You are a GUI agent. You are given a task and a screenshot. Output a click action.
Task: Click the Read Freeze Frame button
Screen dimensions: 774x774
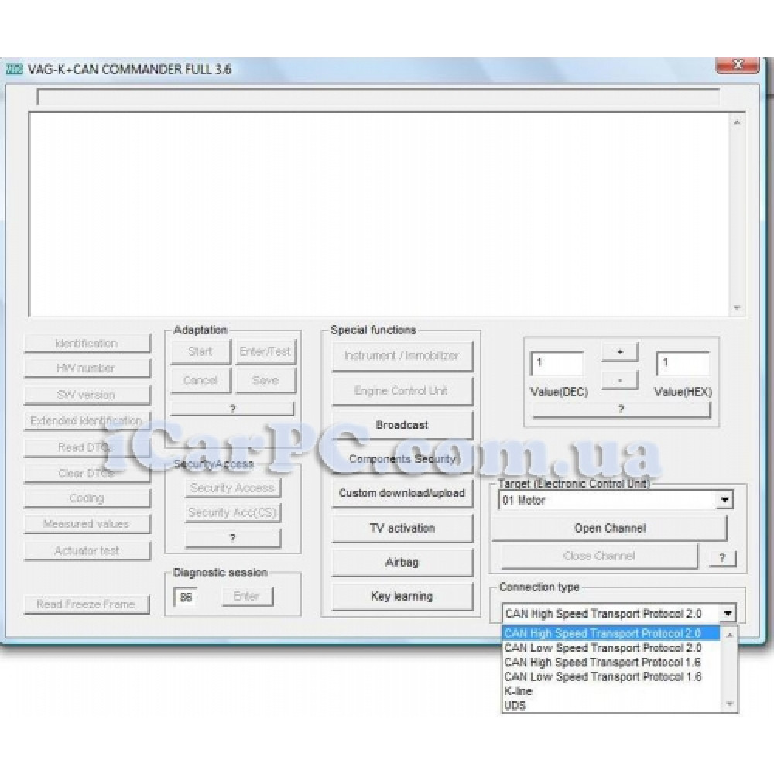click(x=87, y=604)
